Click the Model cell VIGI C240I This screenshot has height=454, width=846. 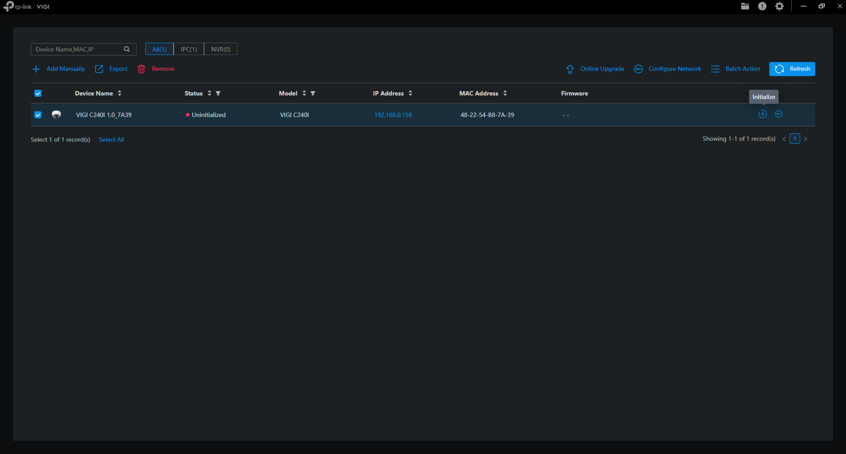click(x=294, y=115)
